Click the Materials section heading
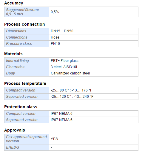 (x=13, y=54)
